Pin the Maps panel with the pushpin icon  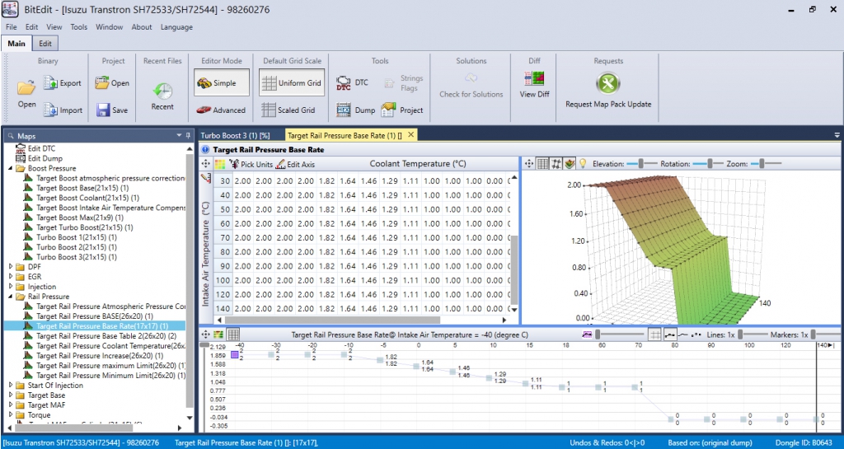[188, 135]
